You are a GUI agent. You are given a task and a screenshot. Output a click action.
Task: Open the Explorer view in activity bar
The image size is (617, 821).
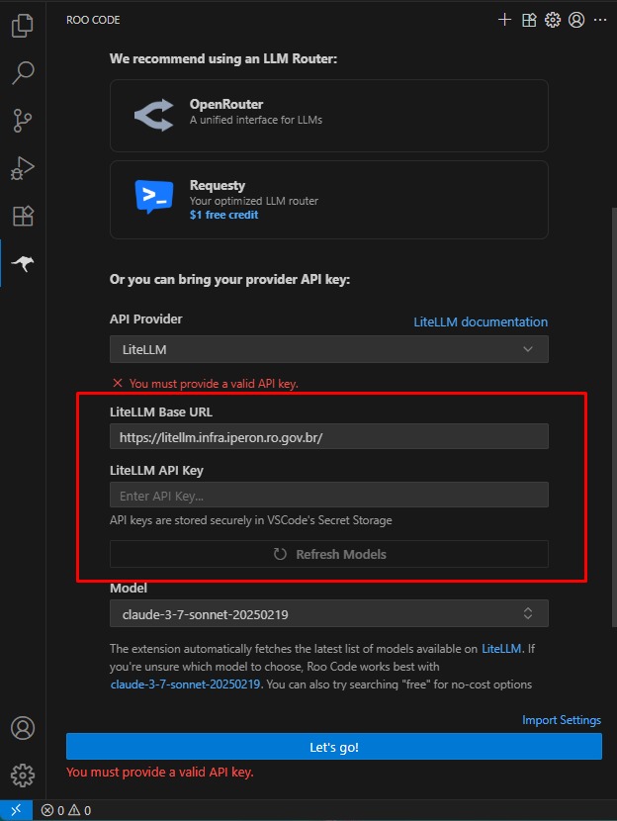[23, 26]
